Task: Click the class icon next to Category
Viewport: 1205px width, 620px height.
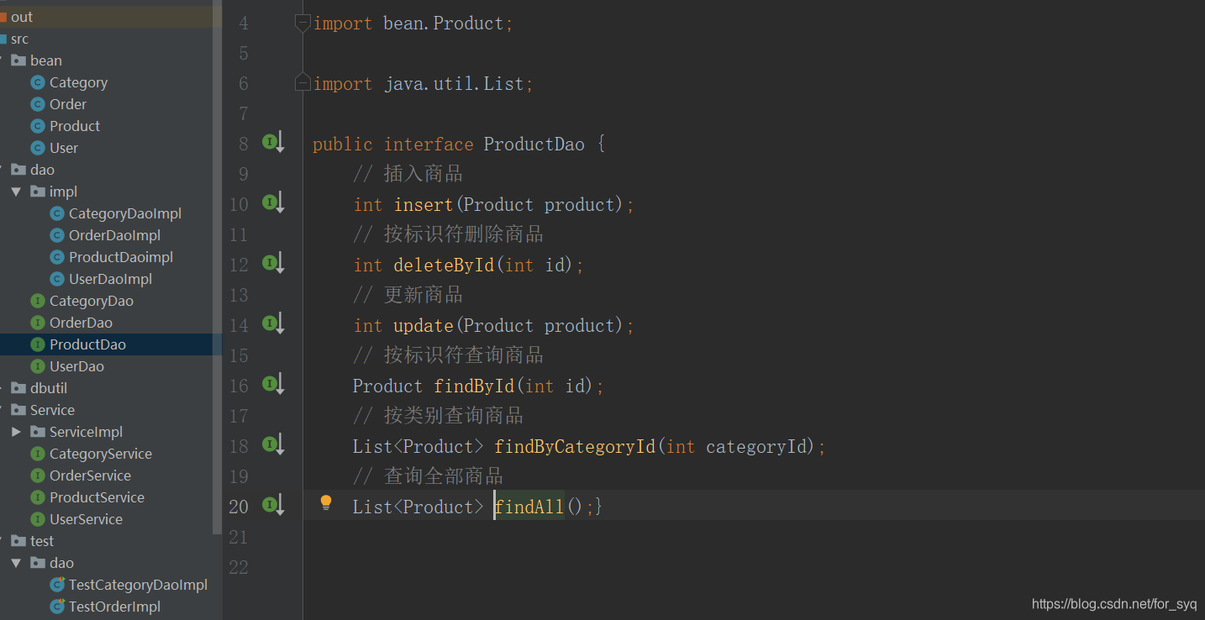Action: [x=37, y=82]
